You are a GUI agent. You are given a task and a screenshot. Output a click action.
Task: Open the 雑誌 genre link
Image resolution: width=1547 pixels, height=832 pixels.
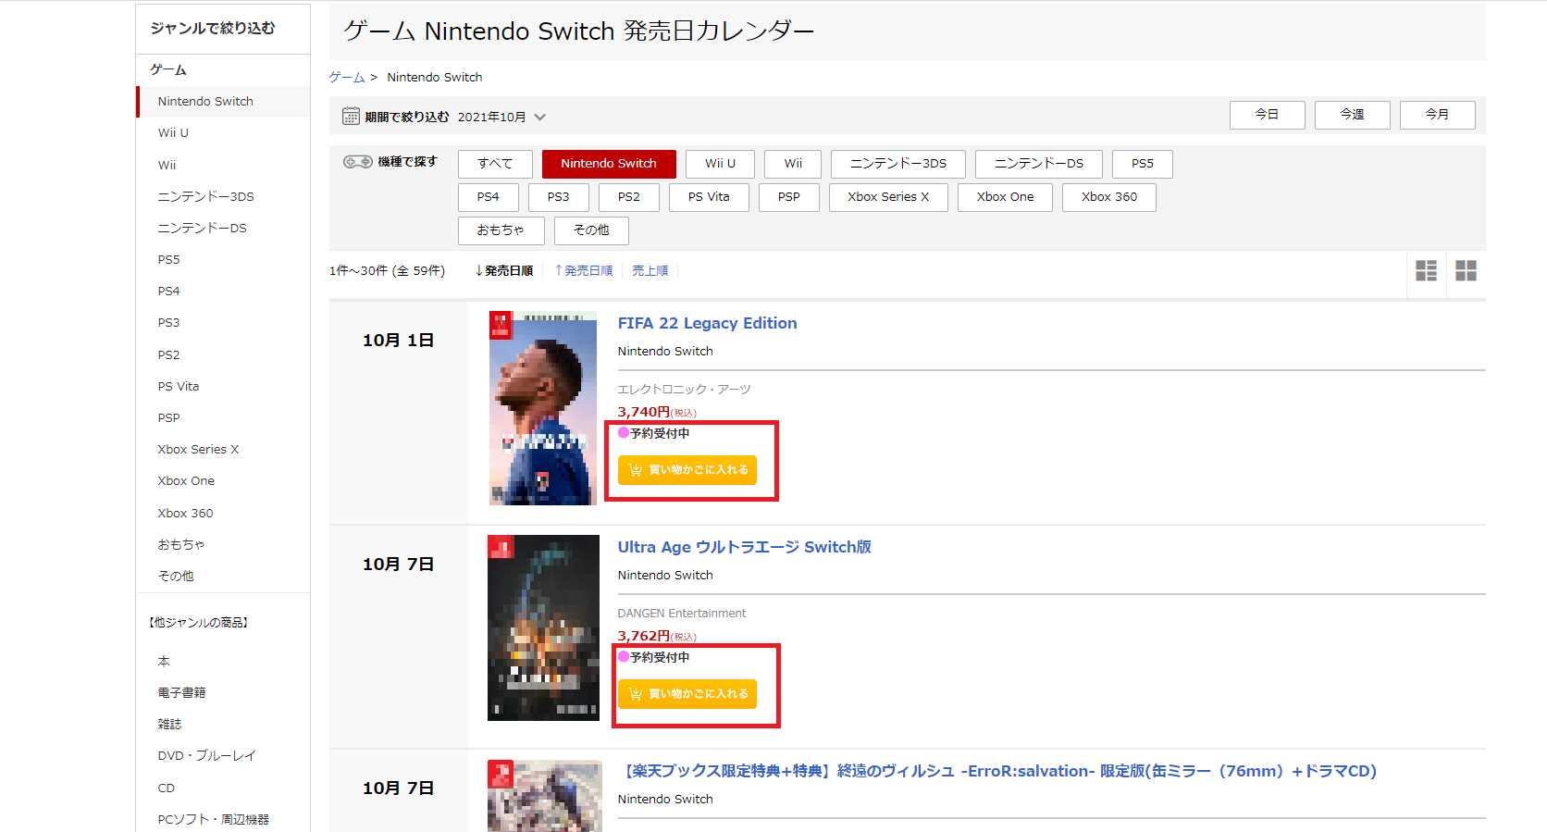169,725
